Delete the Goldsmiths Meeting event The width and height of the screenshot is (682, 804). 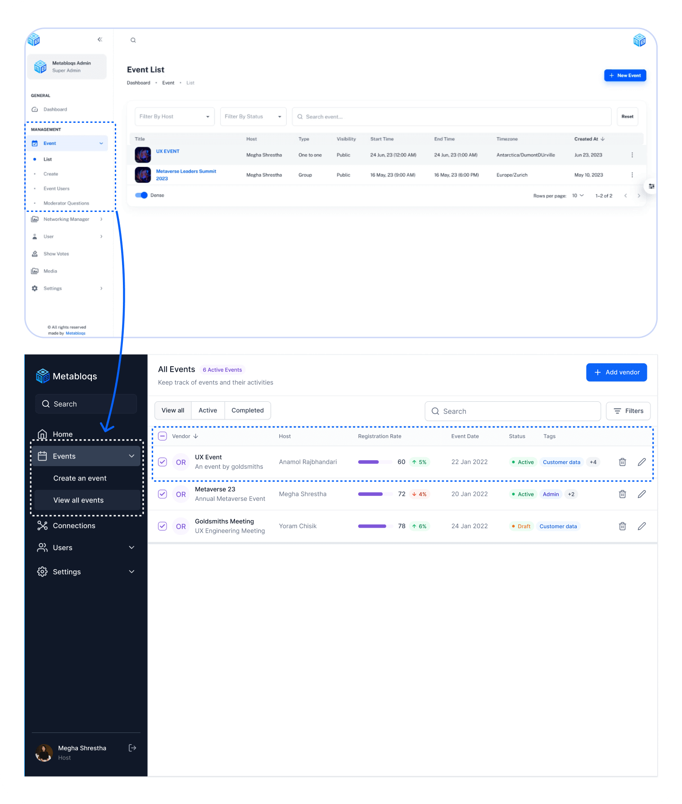click(x=622, y=526)
